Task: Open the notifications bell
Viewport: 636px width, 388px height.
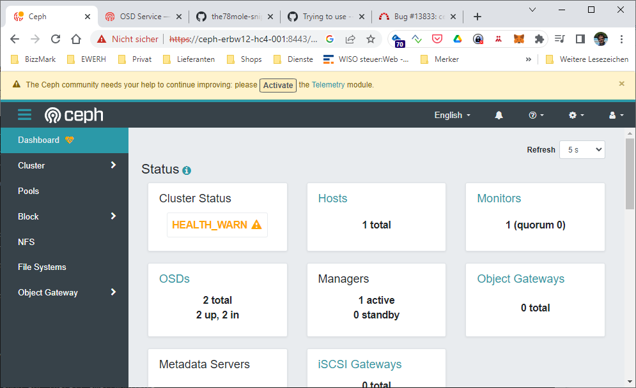Action: tap(499, 115)
